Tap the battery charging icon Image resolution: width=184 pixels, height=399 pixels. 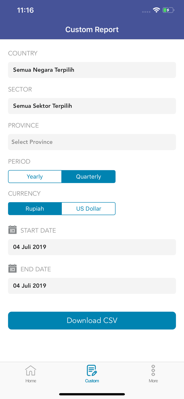(x=168, y=10)
